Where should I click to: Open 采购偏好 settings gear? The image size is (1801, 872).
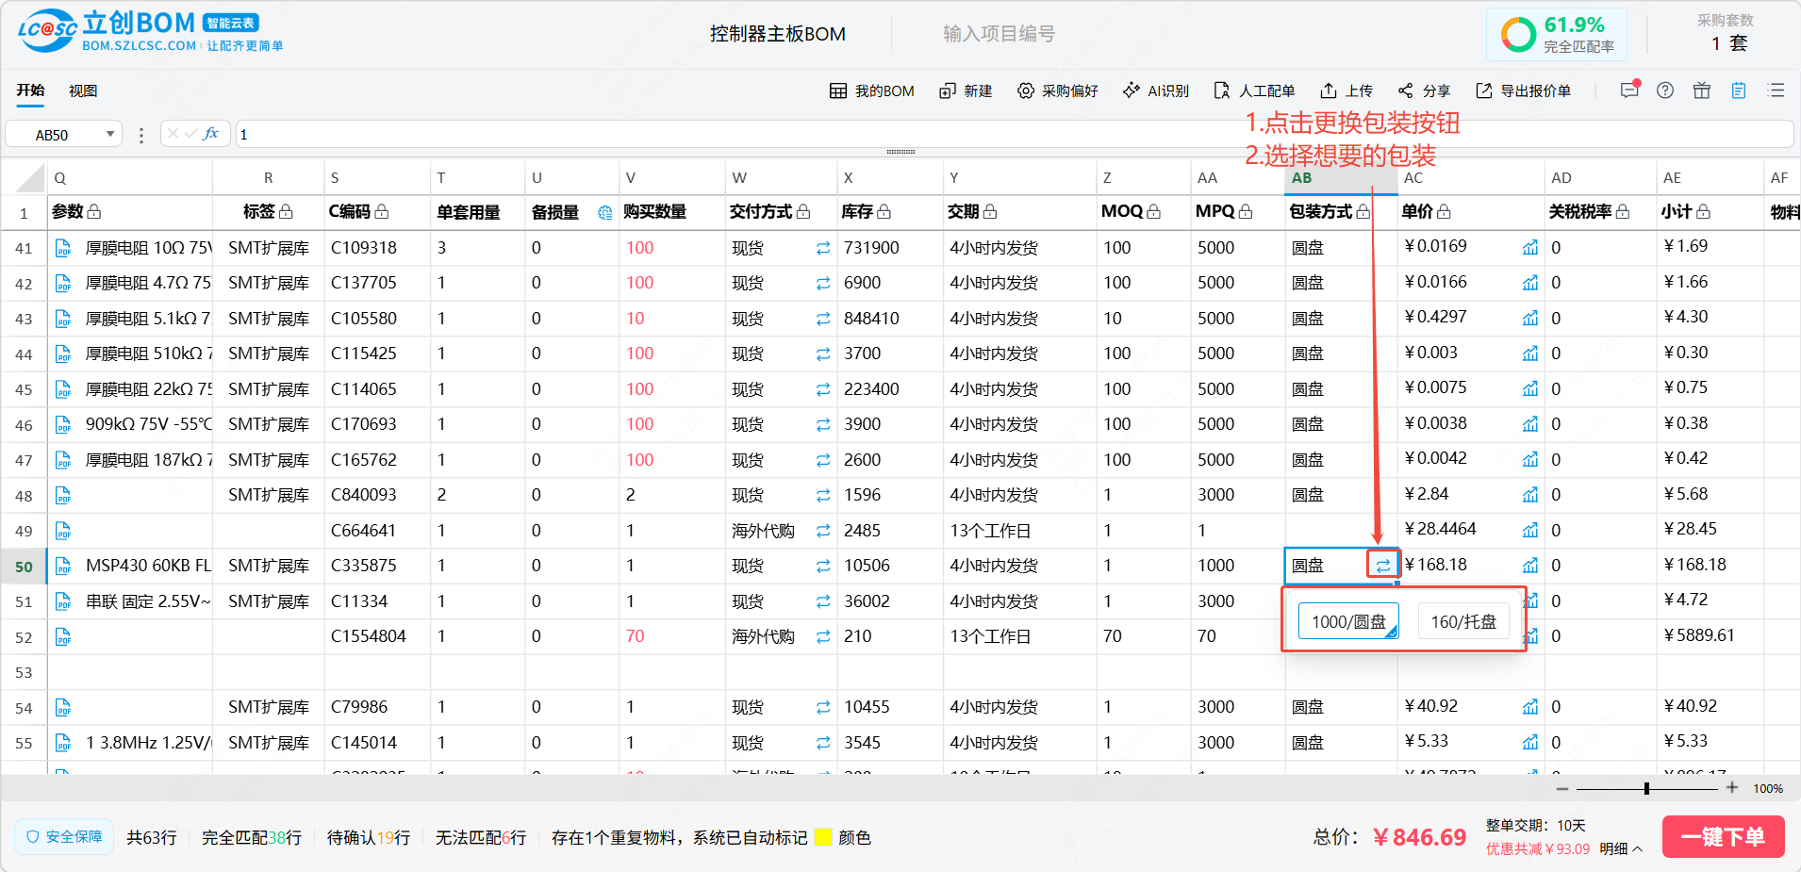[x=1025, y=90]
